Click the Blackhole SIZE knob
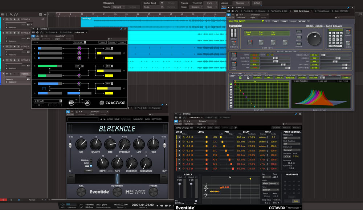 [110, 144]
